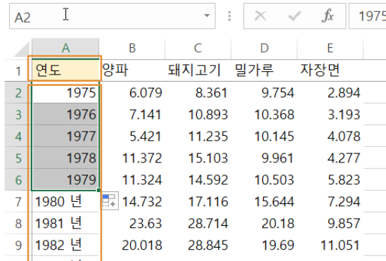Open the Insert Function fx button

tap(328, 16)
